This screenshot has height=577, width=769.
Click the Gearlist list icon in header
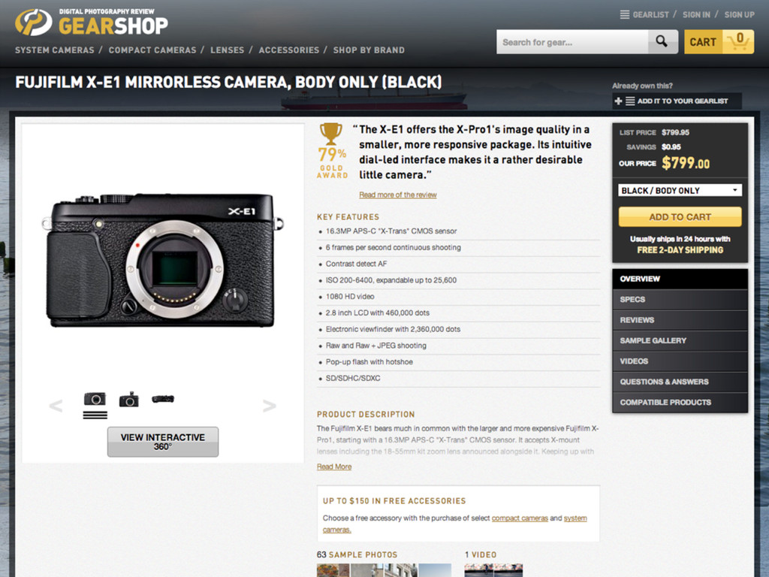click(624, 15)
